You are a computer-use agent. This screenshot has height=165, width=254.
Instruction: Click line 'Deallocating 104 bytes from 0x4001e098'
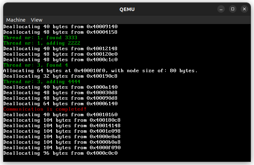[62, 131]
